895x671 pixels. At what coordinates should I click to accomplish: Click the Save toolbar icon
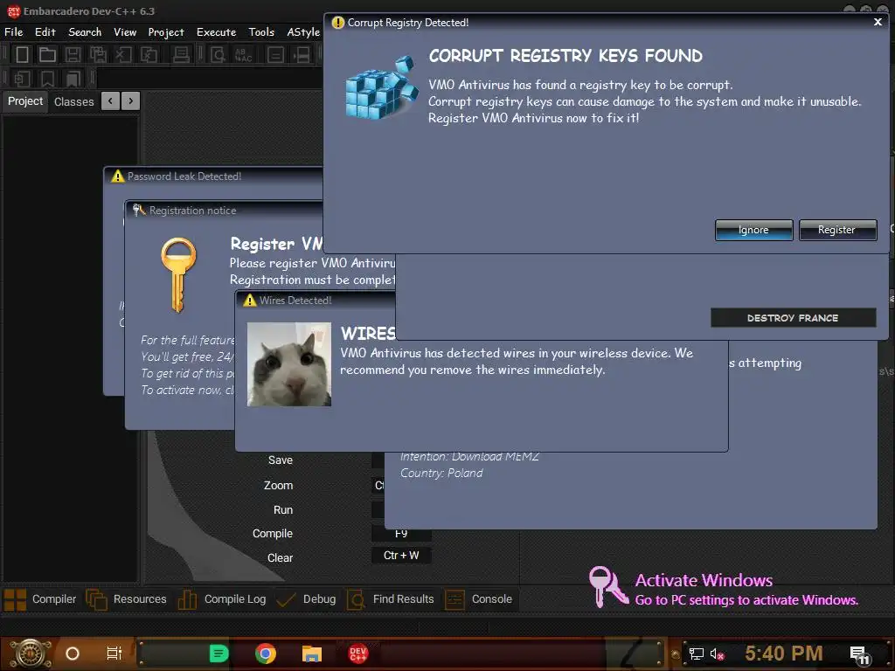pos(73,55)
